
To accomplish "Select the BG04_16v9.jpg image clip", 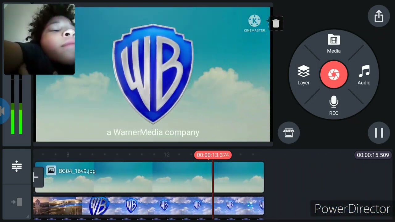I will pos(149,177).
